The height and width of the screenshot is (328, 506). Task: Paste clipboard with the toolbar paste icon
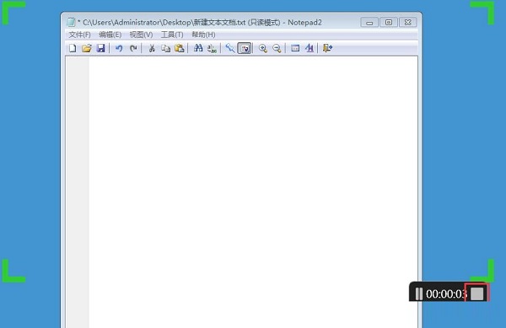[x=180, y=48]
